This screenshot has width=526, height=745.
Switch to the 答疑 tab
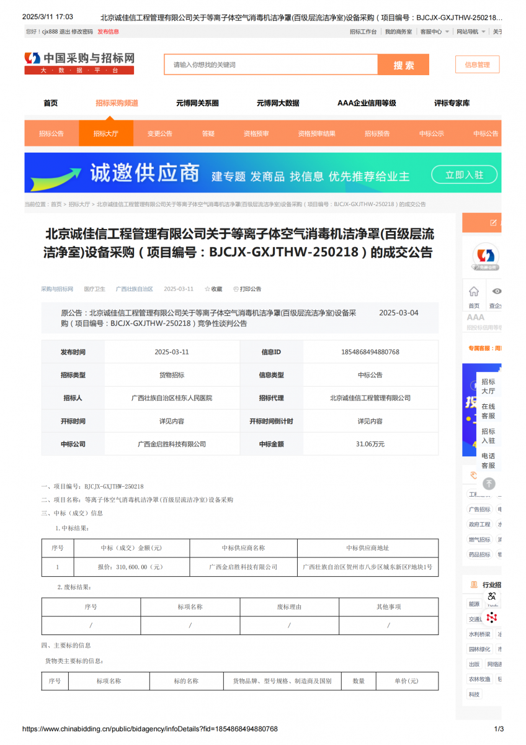click(x=208, y=133)
